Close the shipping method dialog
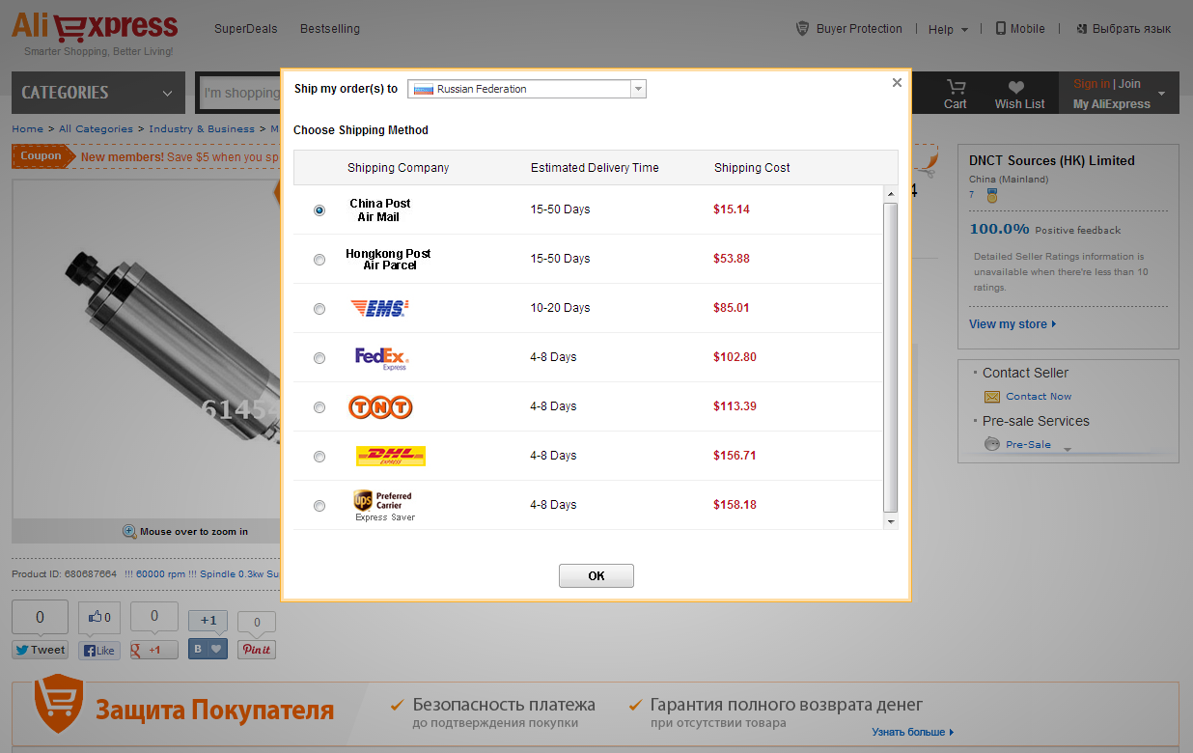Screen dimensions: 1193x753 (x=897, y=83)
